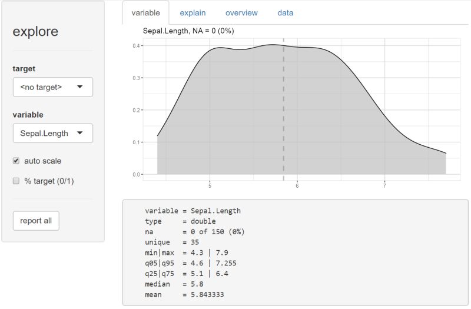Viewport: 471px width, 309px height.
Task: Click the y-axis label 0.0
Action: (x=136, y=174)
